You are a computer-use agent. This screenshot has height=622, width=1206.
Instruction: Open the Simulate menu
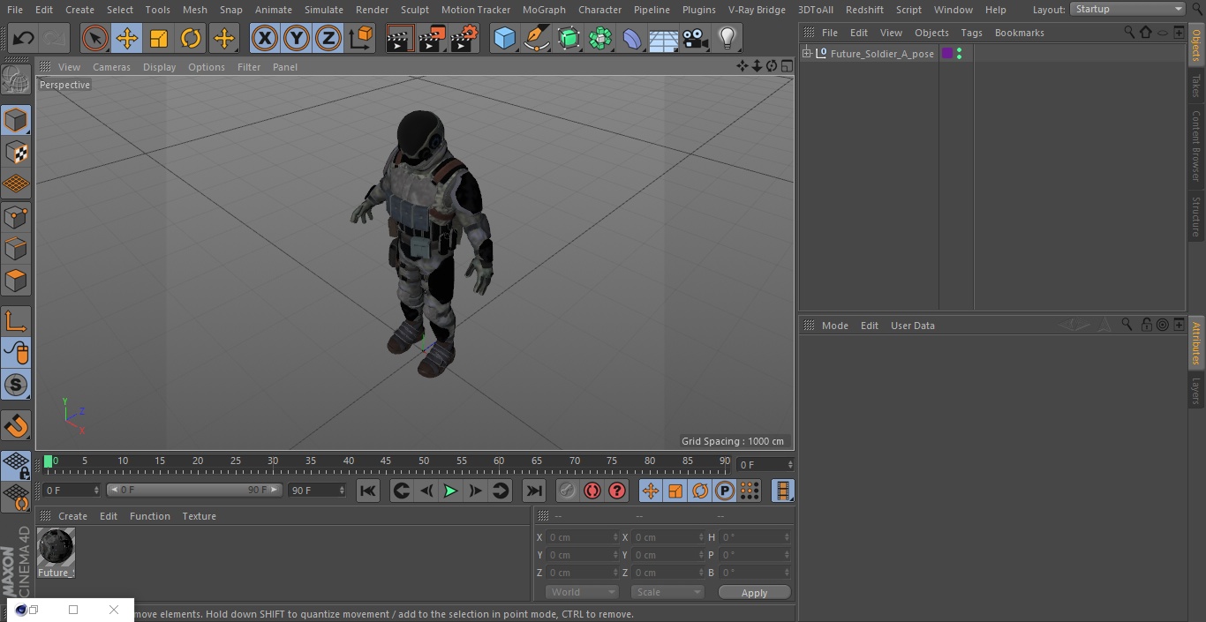[x=324, y=10]
